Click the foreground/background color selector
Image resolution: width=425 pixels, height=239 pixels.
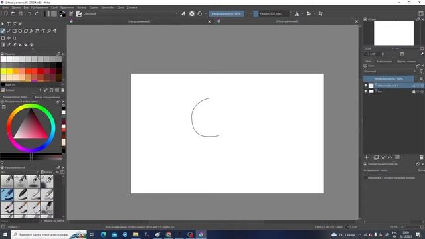point(62,13)
